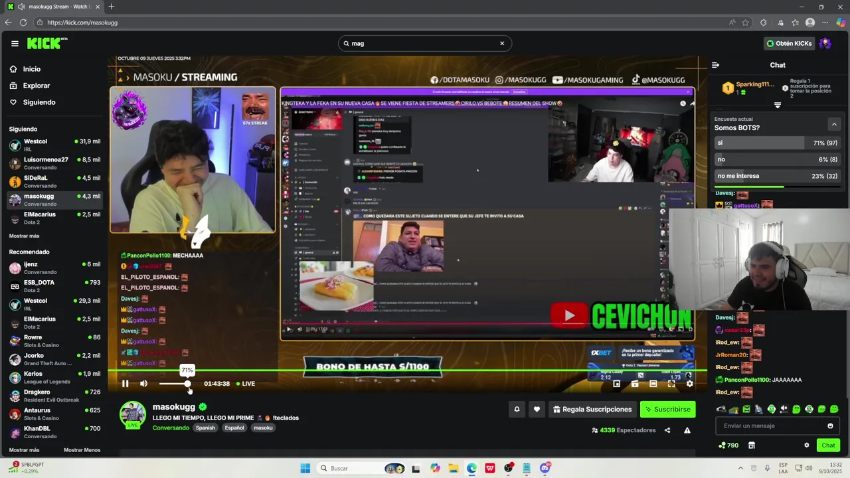850x478 pixels.
Task: Open the hamburger sidebar menu
Action: [15, 43]
